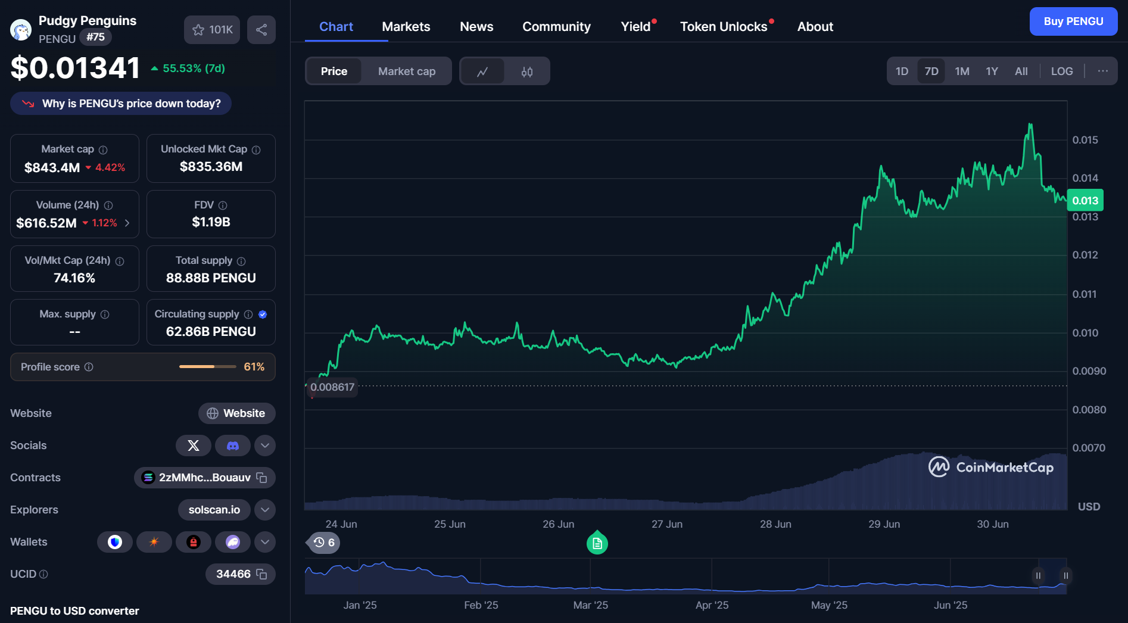Open the Discord social link
This screenshot has width=1128, height=623.
233,446
